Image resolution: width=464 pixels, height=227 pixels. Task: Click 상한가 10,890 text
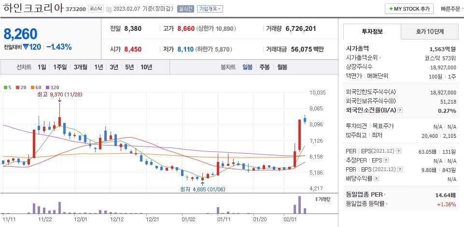coord(216,28)
